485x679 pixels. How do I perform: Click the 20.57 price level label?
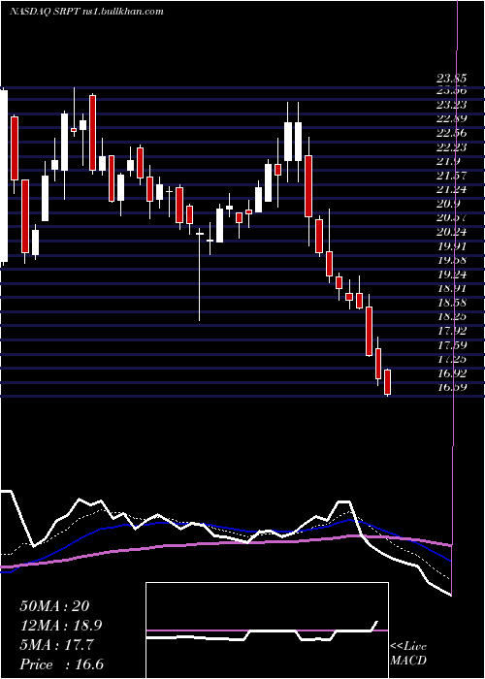pos(452,218)
